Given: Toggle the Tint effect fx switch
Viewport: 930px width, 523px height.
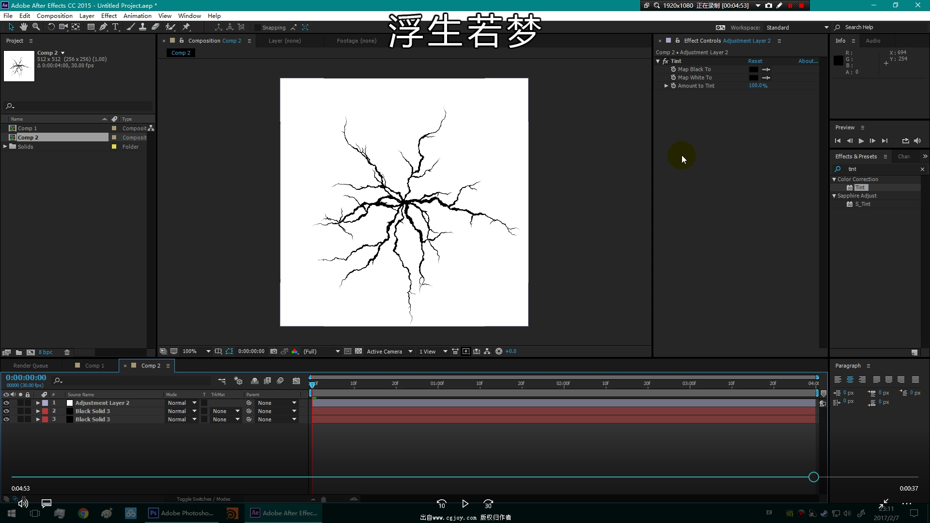Looking at the screenshot, I should tap(666, 61).
